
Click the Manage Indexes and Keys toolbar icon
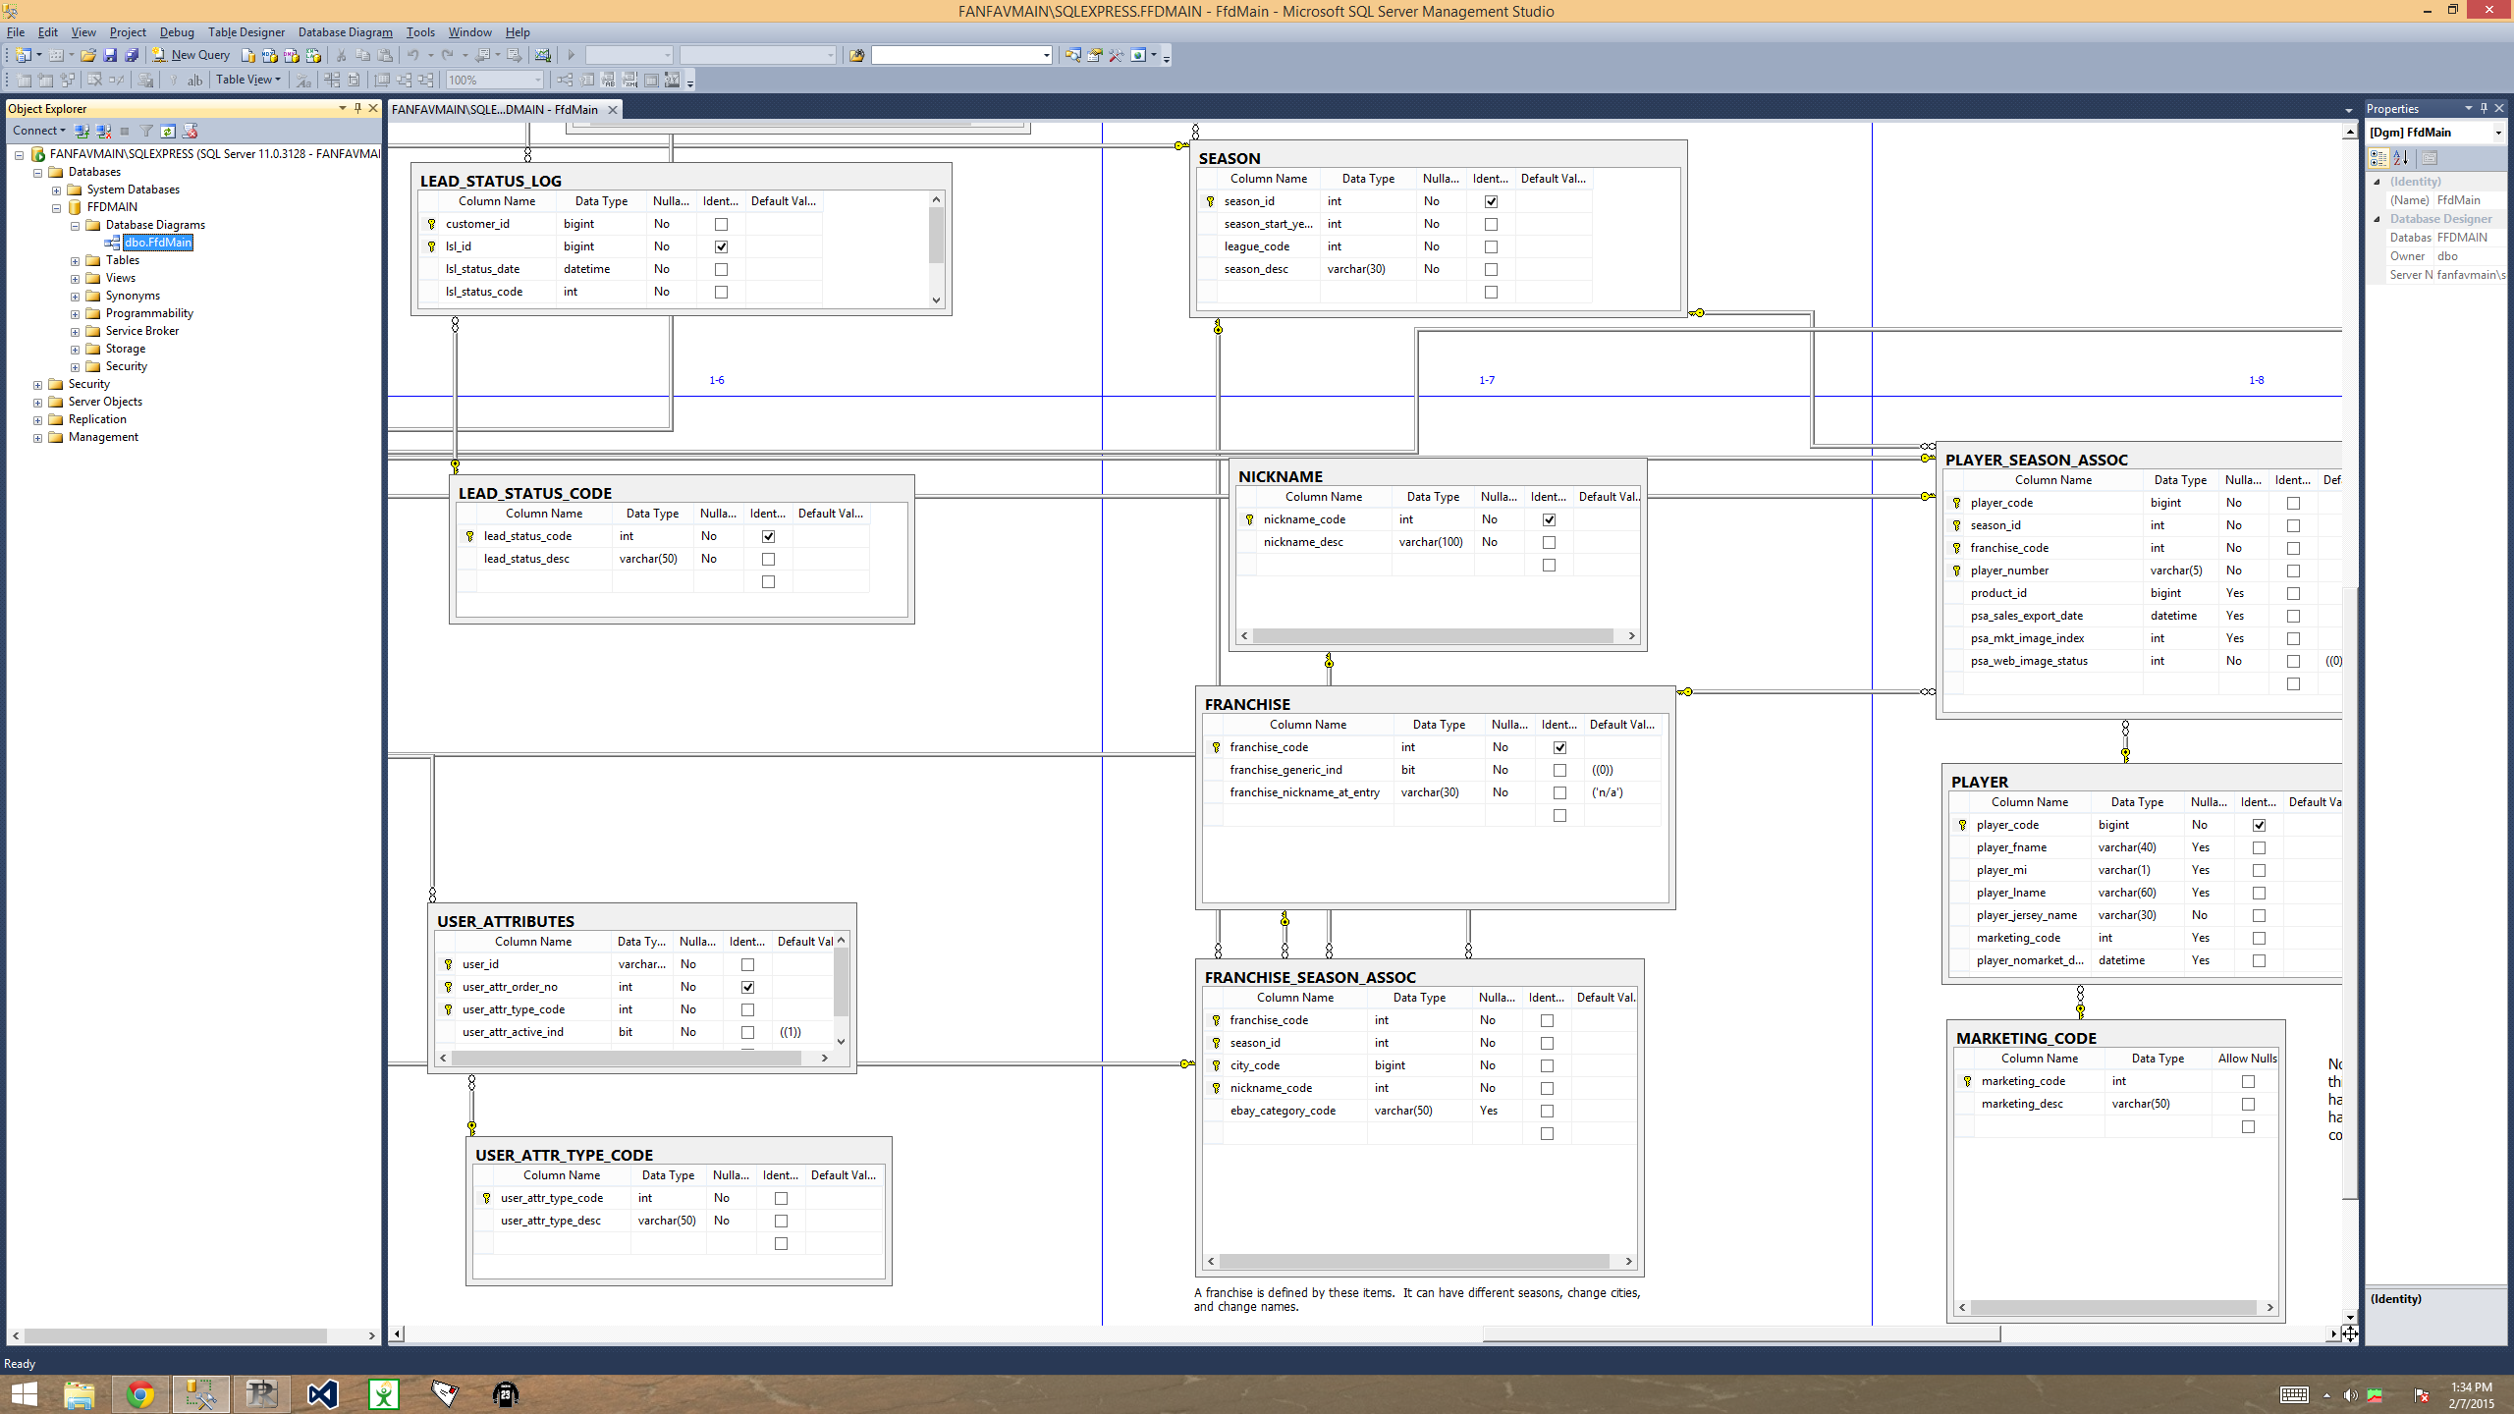coord(586,81)
